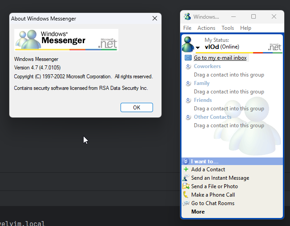The image size is (290, 226).
Task: Click the green plus Add a Contact icon
Action: pos(186,169)
